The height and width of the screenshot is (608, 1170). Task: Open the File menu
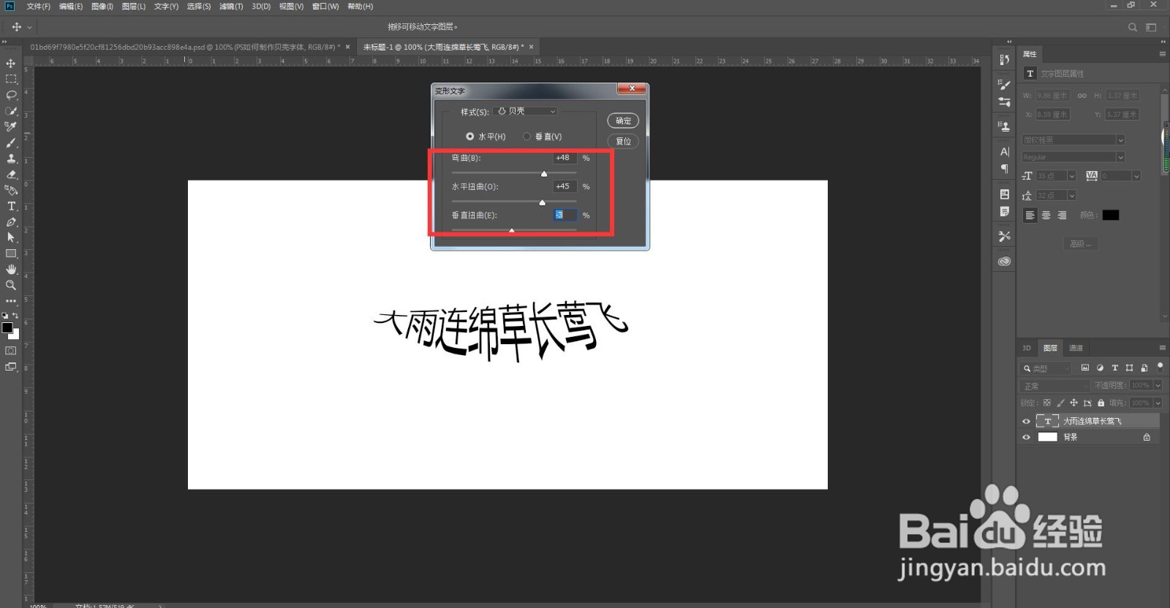38,7
